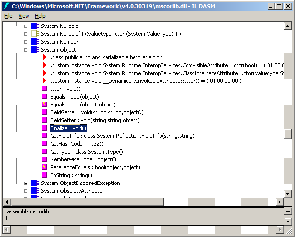Select the ClassInterfaceAttribute custom instance row
295x237 pixels.
(x=167, y=74)
